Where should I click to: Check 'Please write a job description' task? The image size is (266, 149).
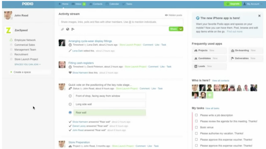[x=196, y=115]
